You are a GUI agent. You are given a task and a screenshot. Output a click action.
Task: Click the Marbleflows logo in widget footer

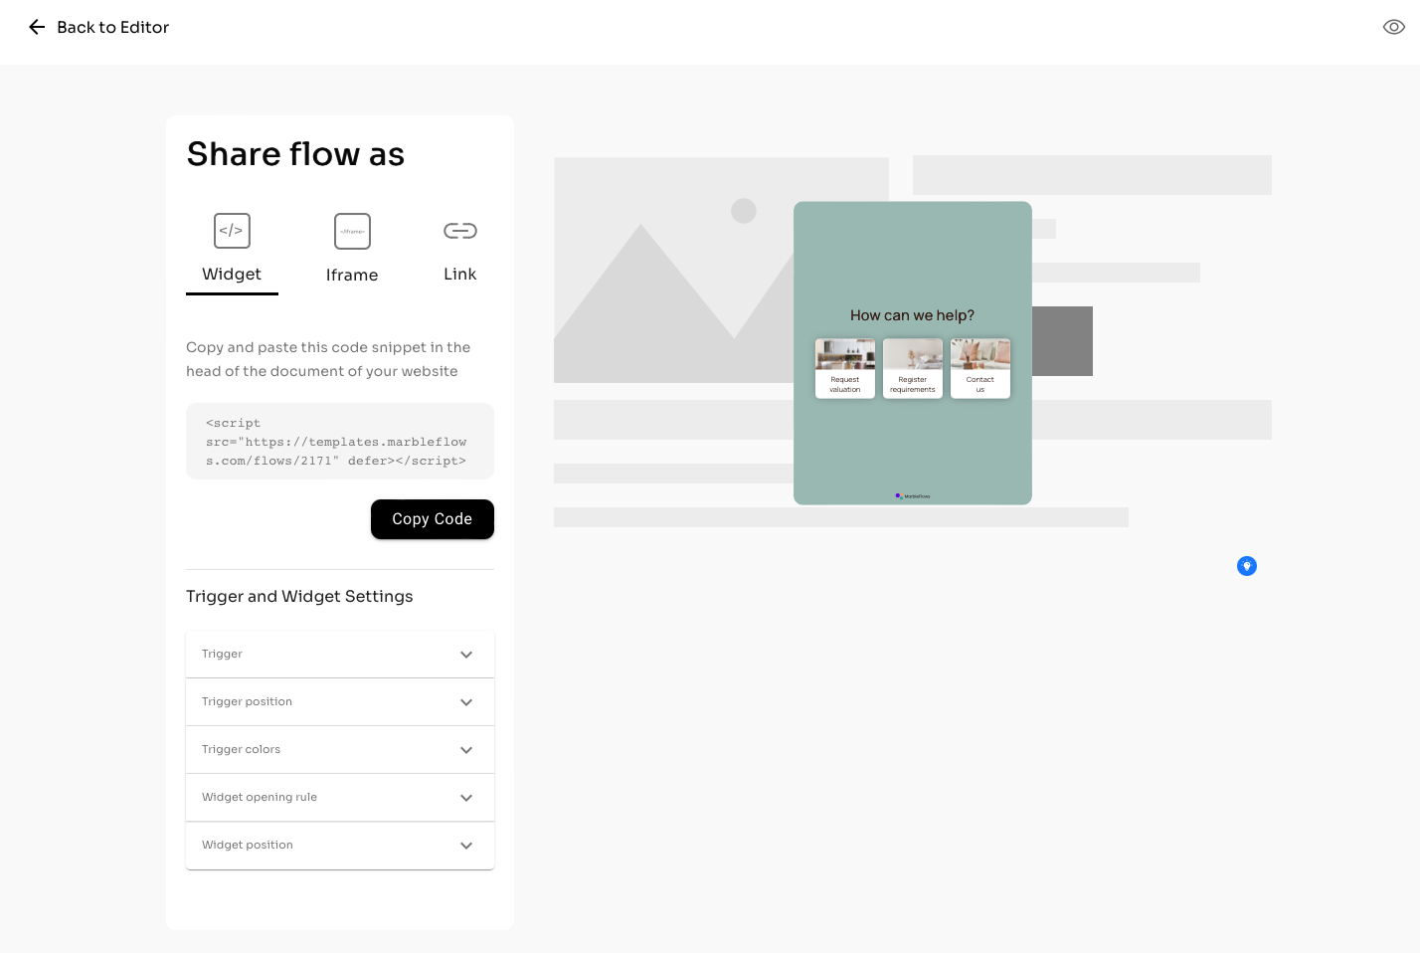pos(913,495)
